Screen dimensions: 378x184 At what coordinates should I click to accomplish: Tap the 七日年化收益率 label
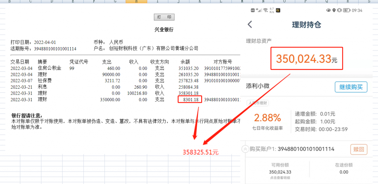(268, 128)
